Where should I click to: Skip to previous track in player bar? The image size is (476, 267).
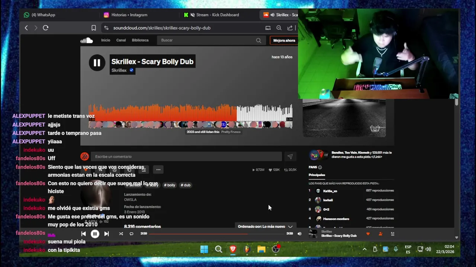tap(83, 234)
